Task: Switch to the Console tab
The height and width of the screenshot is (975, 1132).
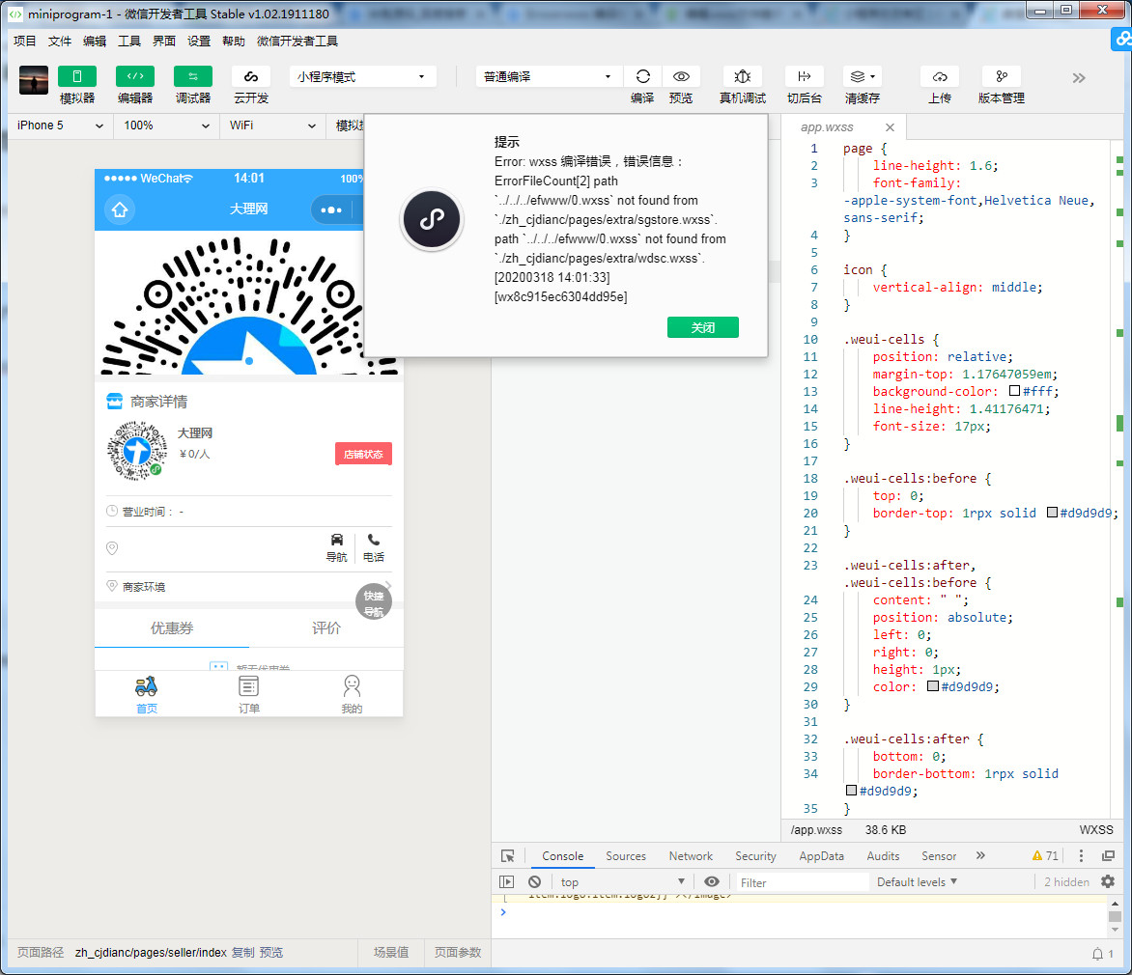Action: click(562, 856)
